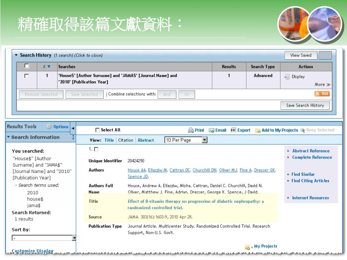347x260 pixels.
Task: Click the Options link in Results Tools
Action: [x=61, y=127]
